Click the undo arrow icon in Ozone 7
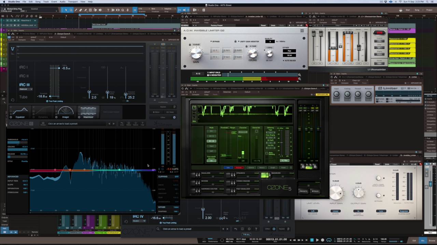This screenshot has width=437, height=245. 236,229
